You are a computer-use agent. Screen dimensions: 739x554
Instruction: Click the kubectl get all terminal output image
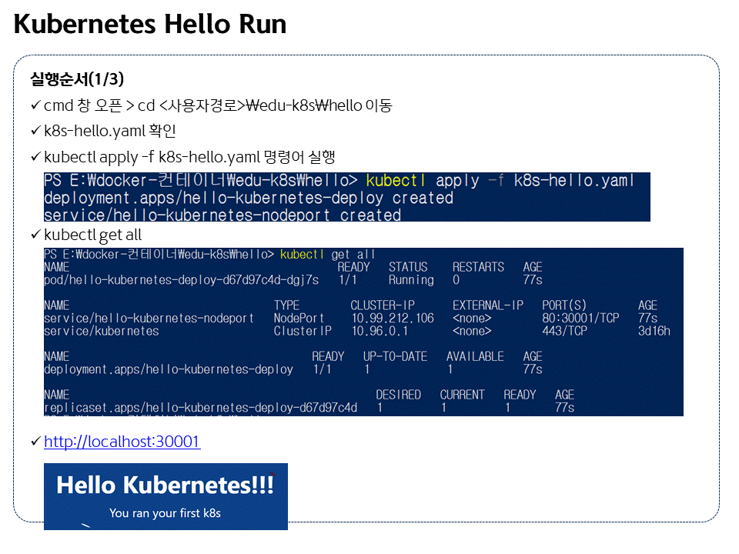coord(363,332)
